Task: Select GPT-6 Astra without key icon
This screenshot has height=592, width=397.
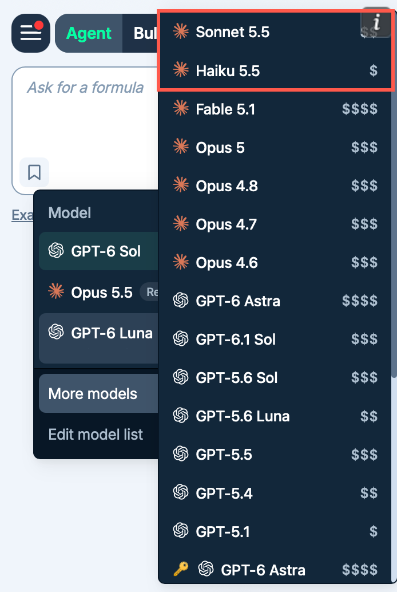Action: (275, 301)
